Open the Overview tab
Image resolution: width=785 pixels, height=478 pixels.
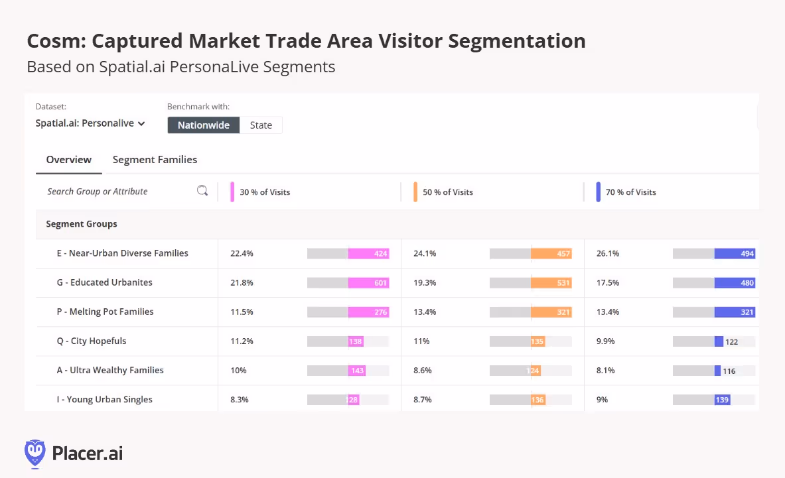(68, 160)
